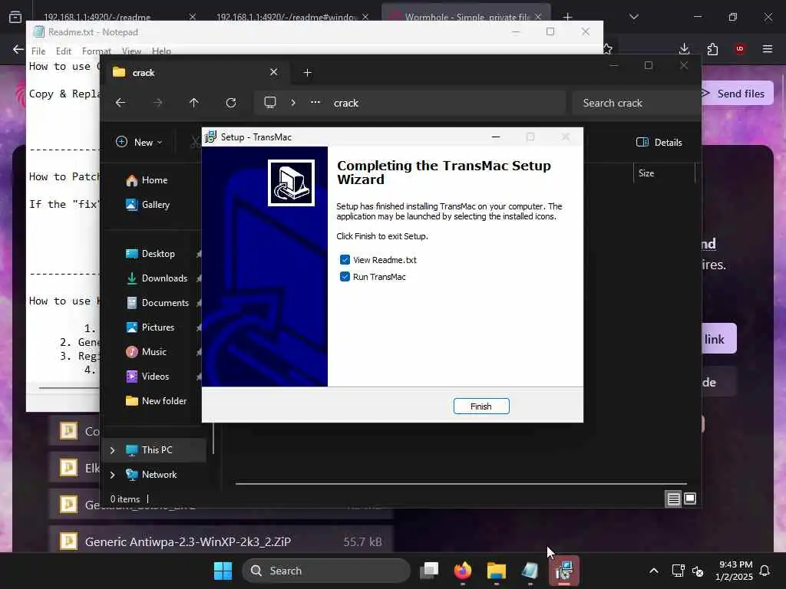Toggle the Details pane button
Image resolution: width=786 pixels, height=589 pixels.
click(x=659, y=142)
